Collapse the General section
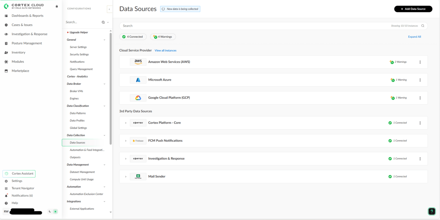This screenshot has width=440, height=220. pos(104,40)
